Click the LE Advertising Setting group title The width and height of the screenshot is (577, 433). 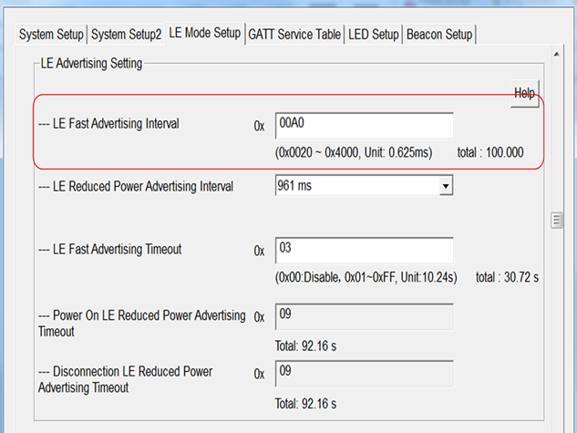click(x=91, y=63)
